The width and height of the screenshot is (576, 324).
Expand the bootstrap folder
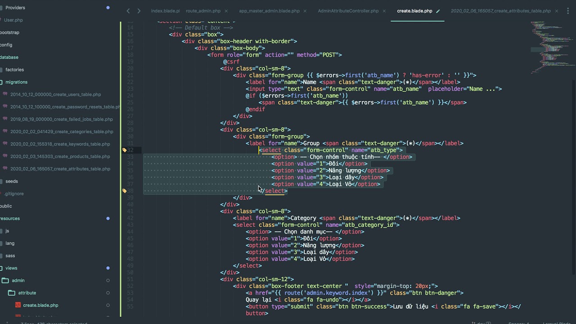(x=10, y=32)
